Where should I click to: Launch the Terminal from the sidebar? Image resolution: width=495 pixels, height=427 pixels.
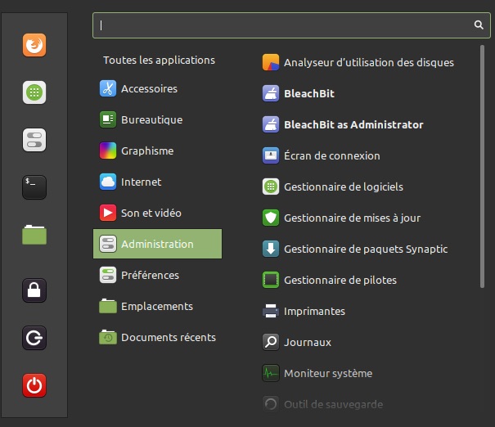coord(34,187)
